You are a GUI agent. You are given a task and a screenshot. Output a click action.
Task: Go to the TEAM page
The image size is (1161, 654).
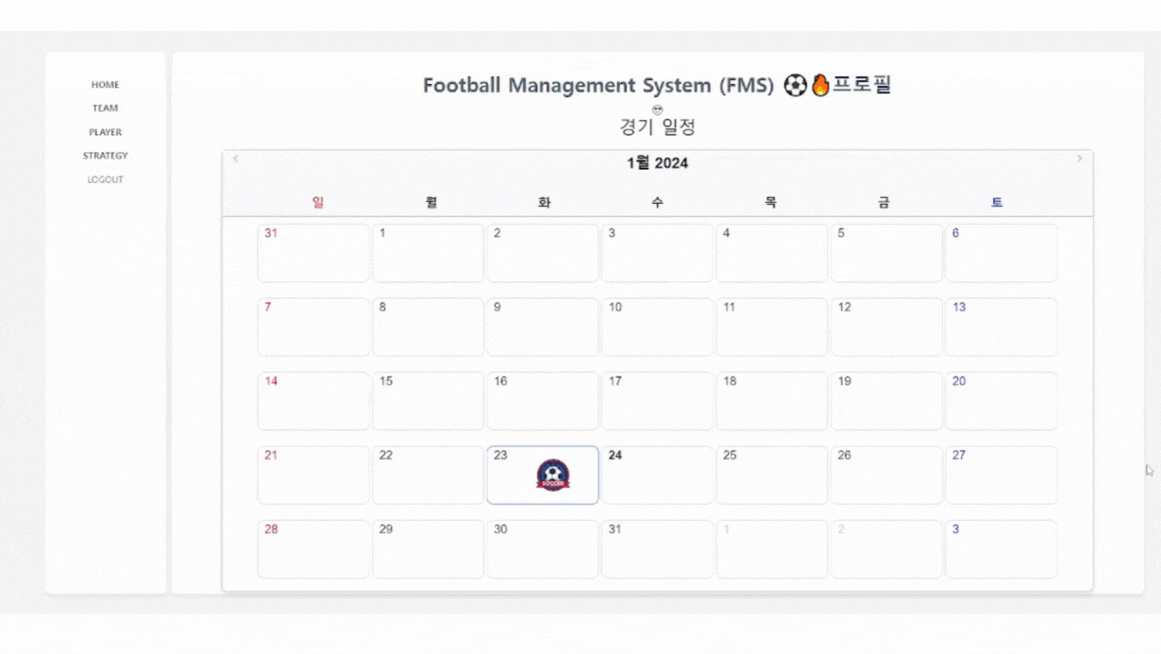pos(105,108)
